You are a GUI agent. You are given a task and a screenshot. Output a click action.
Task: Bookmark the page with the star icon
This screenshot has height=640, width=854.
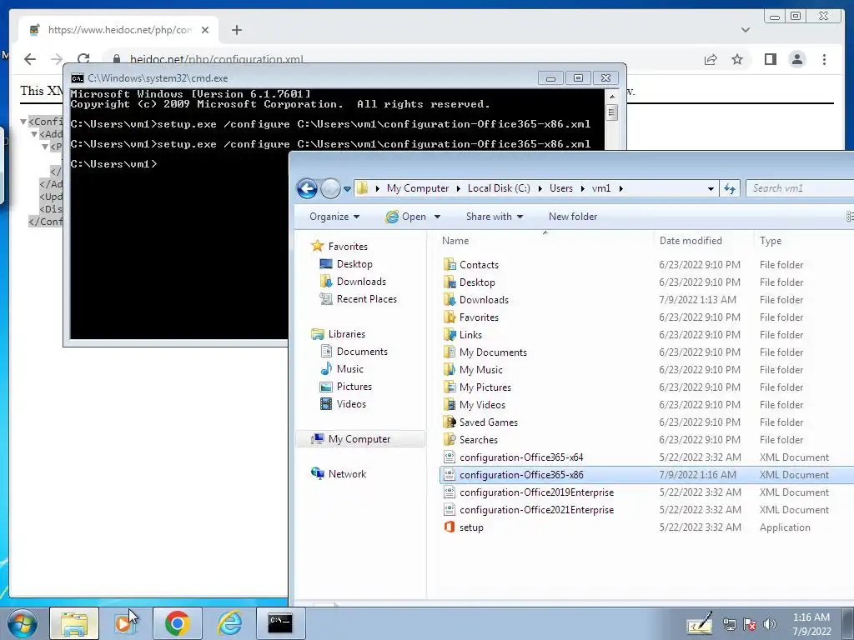(737, 59)
